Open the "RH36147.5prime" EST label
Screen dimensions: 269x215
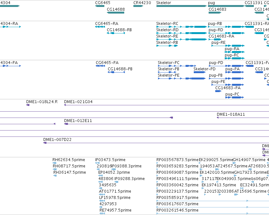tap(70, 172)
